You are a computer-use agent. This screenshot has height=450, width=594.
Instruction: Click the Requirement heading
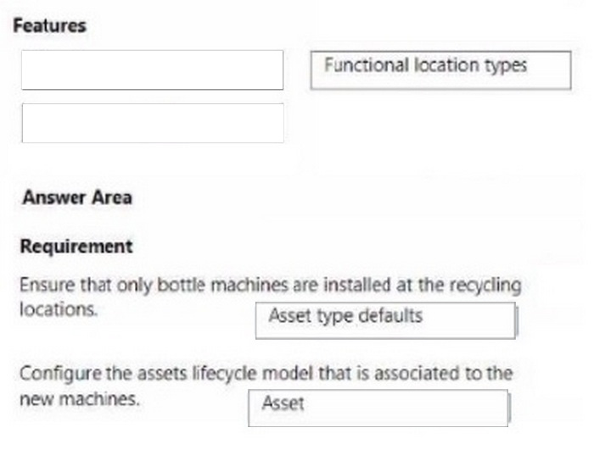[76, 247]
